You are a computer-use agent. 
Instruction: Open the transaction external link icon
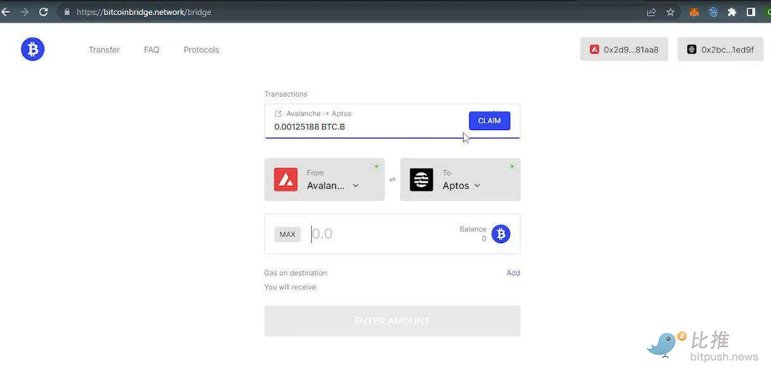(278, 114)
